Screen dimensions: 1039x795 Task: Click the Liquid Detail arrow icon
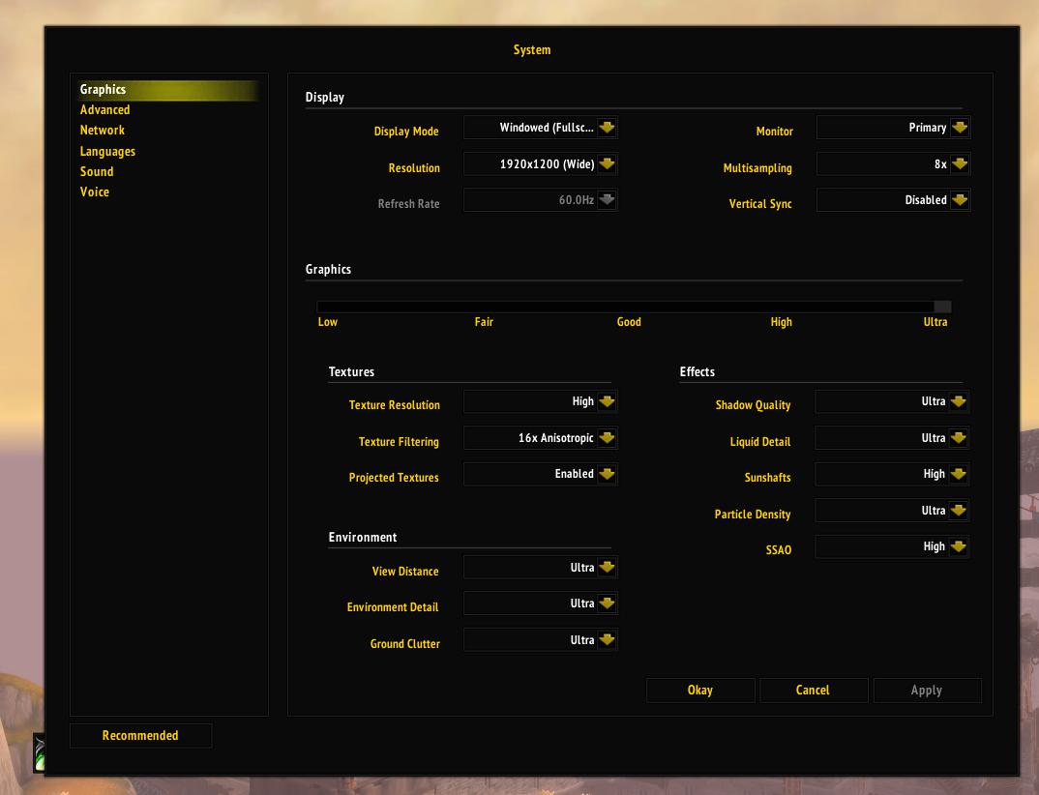(958, 438)
